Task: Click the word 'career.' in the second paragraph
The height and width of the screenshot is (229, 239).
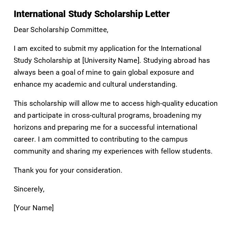Action: pyautogui.click(x=25, y=139)
